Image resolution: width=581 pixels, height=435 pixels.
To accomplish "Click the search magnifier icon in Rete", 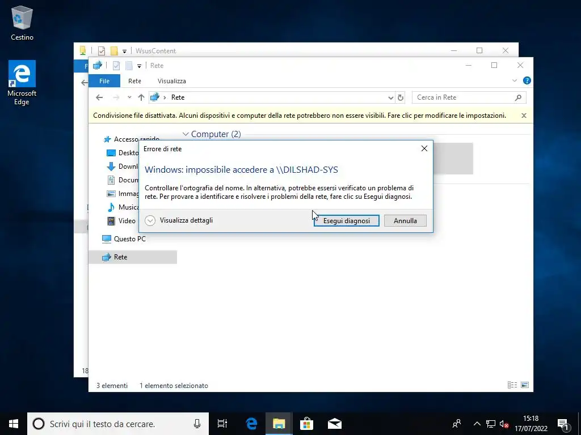I will coord(518,97).
